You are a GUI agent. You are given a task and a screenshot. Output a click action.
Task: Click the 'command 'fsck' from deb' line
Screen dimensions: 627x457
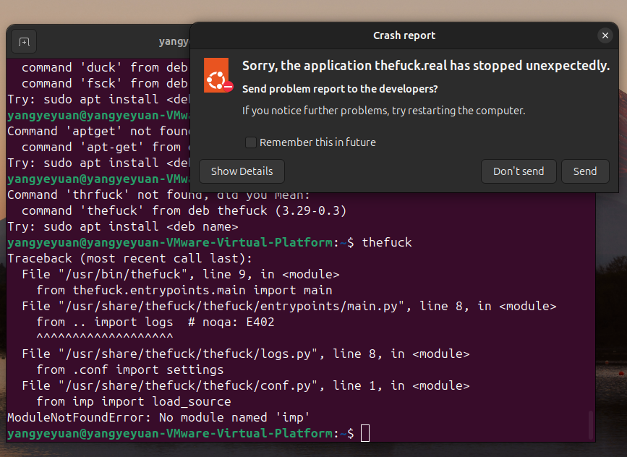pyautogui.click(x=104, y=83)
